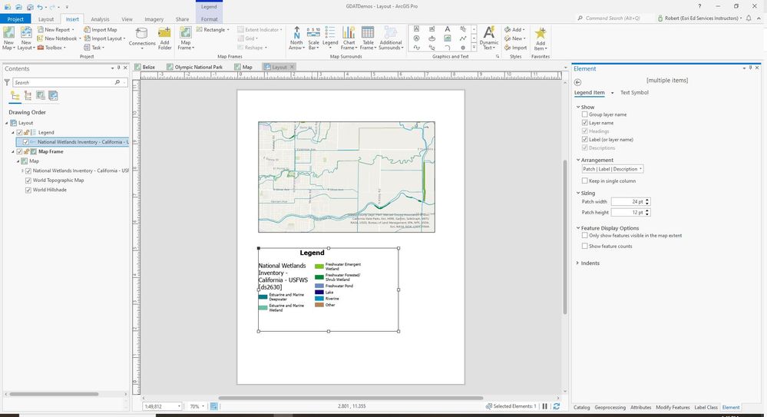Toggle Legend element visibility in Contents
This screenshot has width=767, height=417.
tap(19, 133)
